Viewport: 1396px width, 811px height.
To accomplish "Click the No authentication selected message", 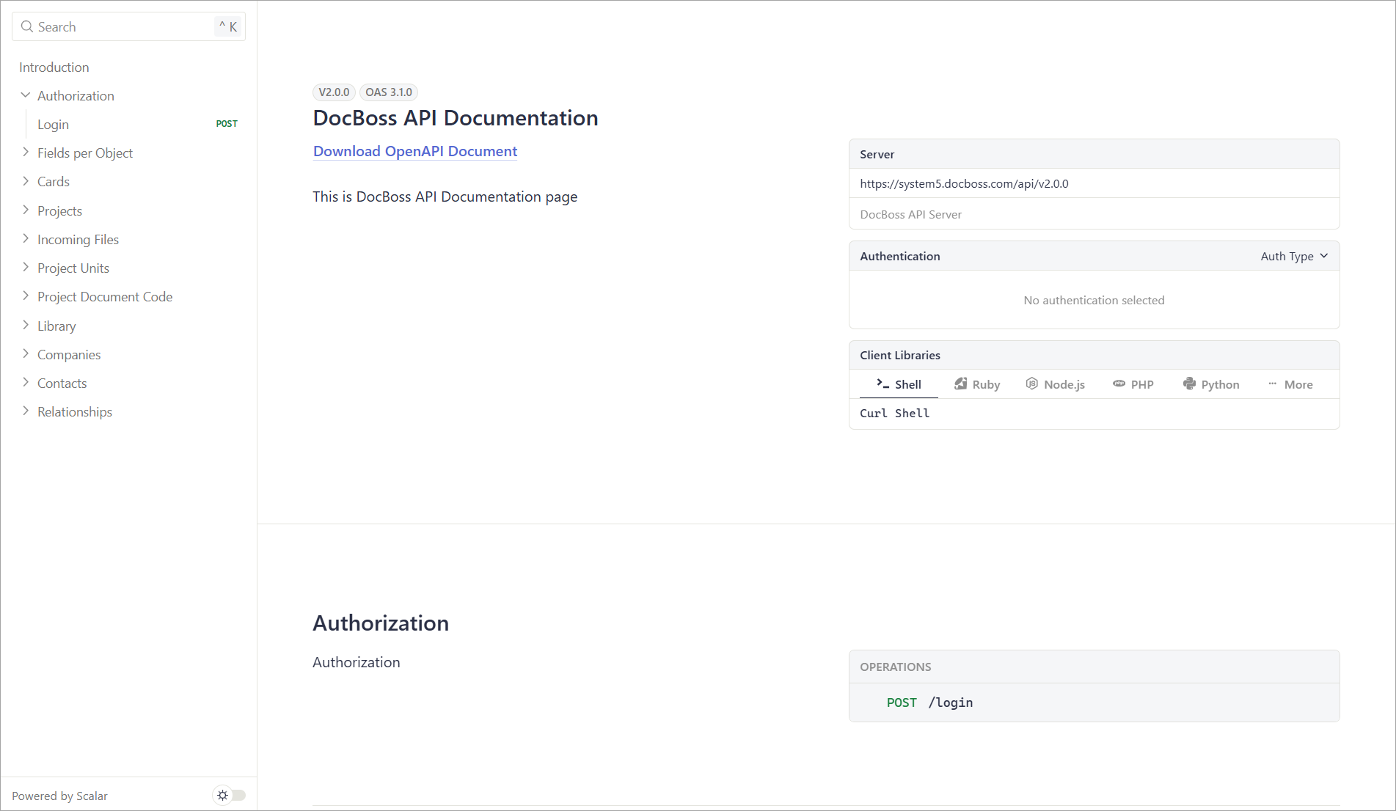I will click(x=1094, y=300).
